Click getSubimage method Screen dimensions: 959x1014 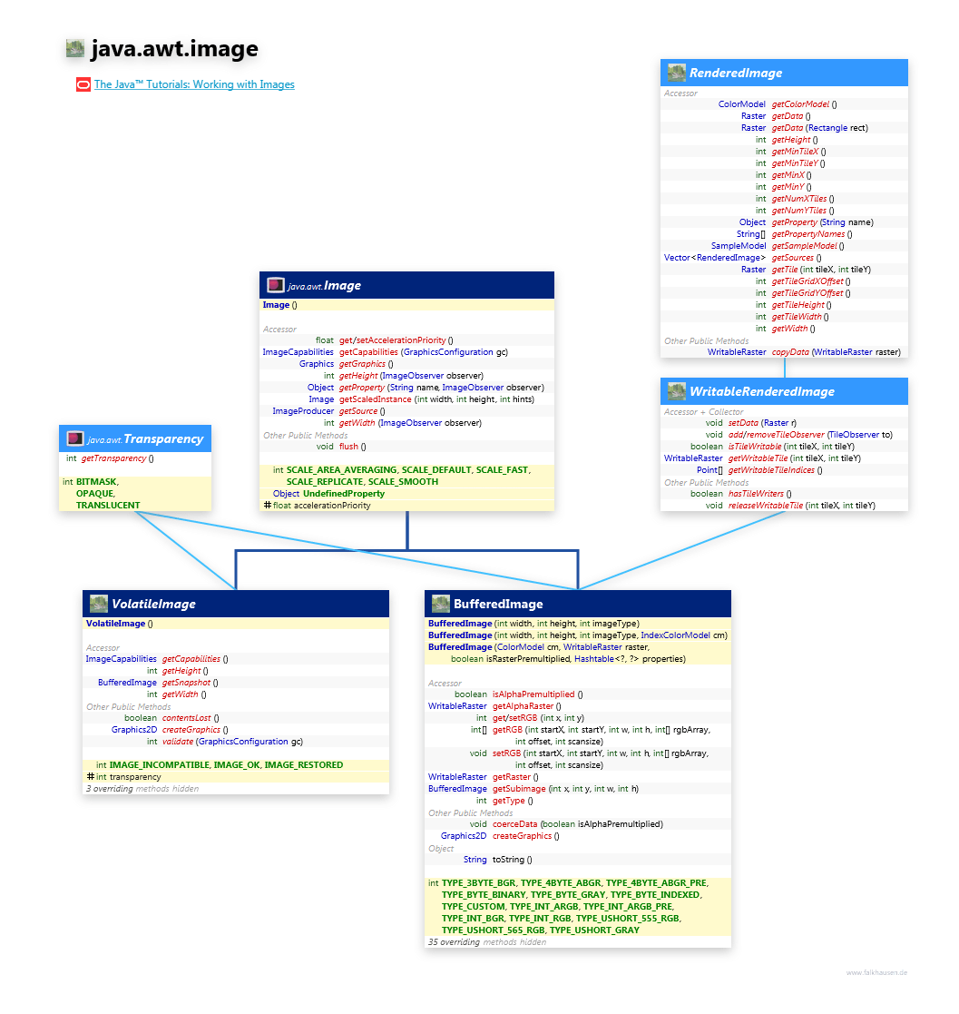click(519, 789)
